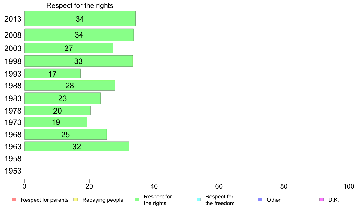This screenshot has height=221, width=357.
Task: Click the Repaying people legend label
Action: coord(103,200)
